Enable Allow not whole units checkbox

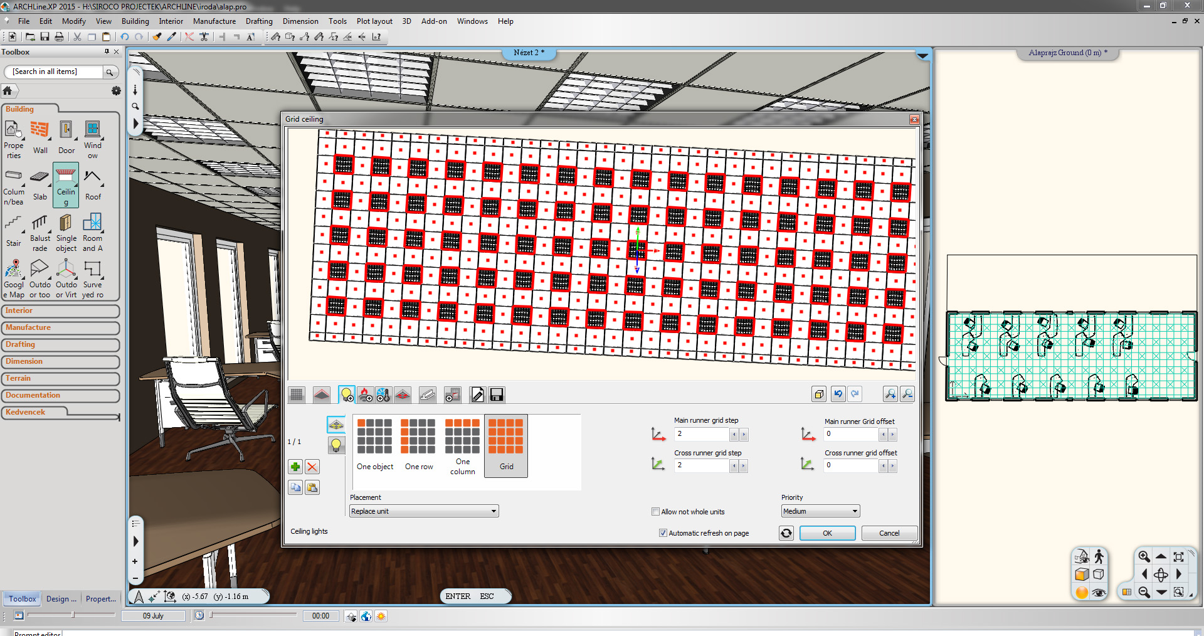[x=656, y=512]
